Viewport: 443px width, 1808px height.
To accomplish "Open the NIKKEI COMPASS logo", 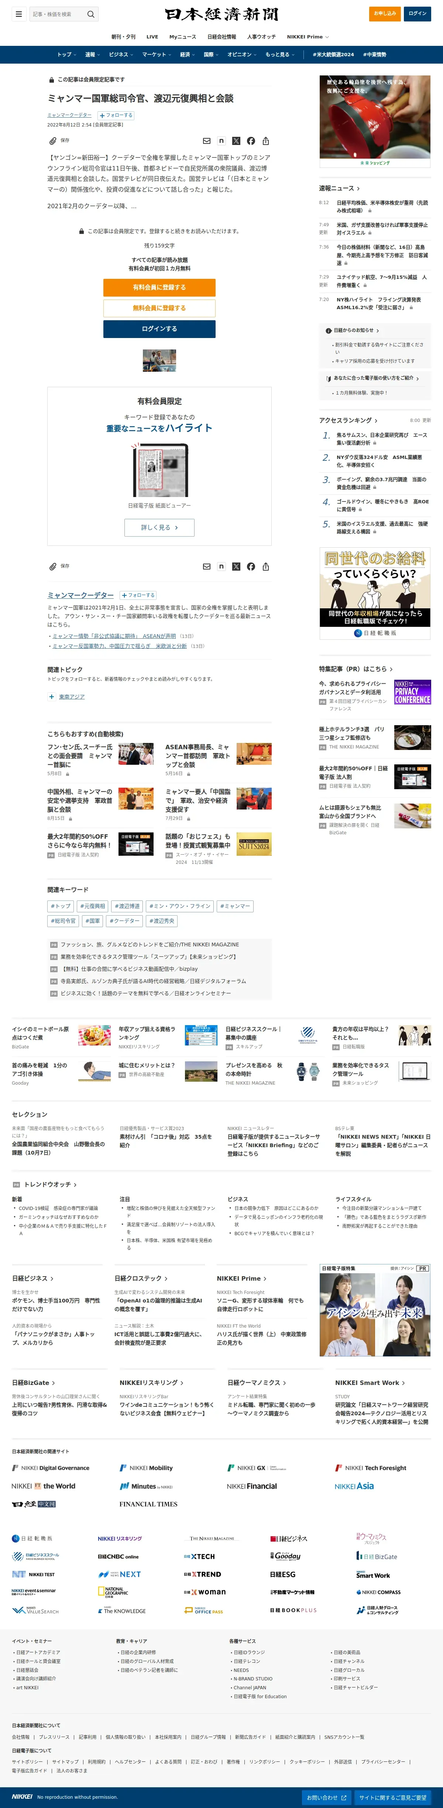I will pos(378,1592).
